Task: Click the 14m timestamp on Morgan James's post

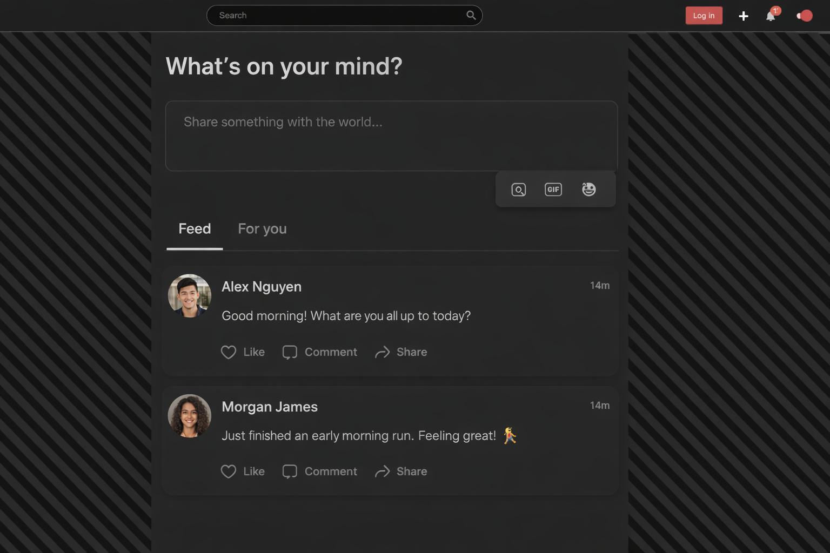Action: (600, 405)
